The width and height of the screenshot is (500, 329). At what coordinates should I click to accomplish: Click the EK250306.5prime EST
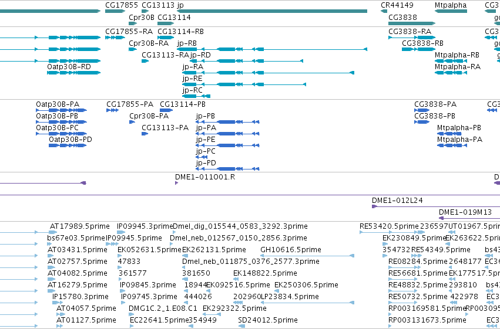tap(277, 291)
